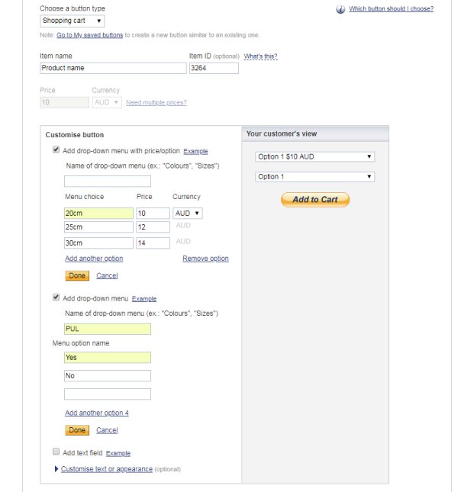Click the Item ID field containing 3264
Viewport: 474px width, 492px height.
click(214, 69)
